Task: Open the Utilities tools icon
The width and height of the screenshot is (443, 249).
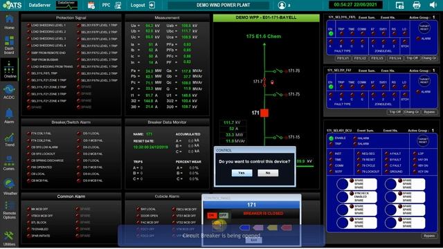Action: pyautogui.click(x=9, y=239)
